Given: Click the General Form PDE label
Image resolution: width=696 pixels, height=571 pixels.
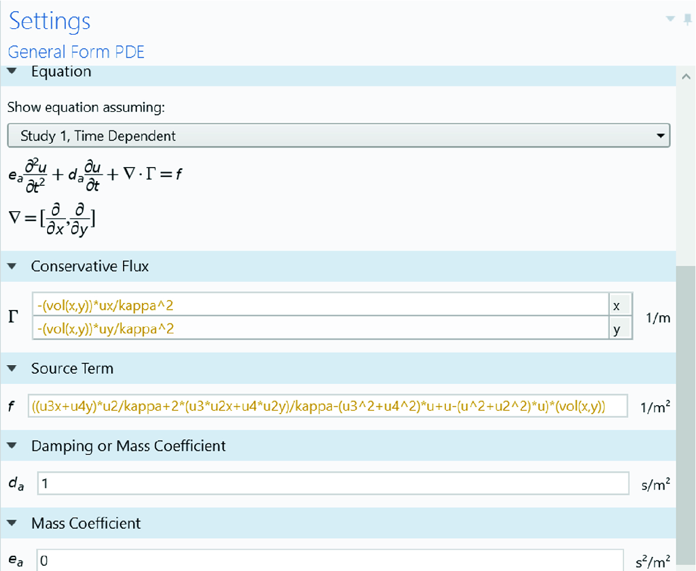Looking at the screenshot, I should tap(76, 52).
